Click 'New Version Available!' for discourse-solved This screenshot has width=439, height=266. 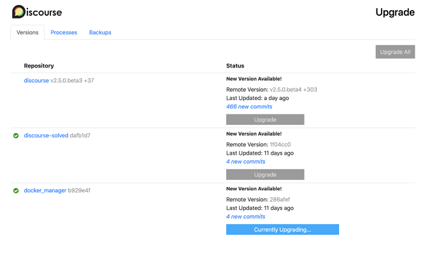(x=254, y=134)
